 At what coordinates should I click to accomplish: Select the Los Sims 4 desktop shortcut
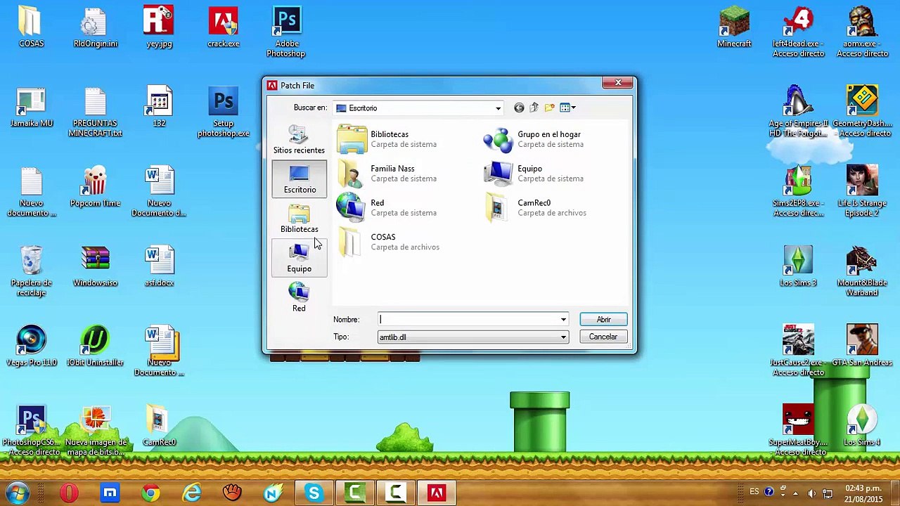pyautogui.click(x=862, y=427)
